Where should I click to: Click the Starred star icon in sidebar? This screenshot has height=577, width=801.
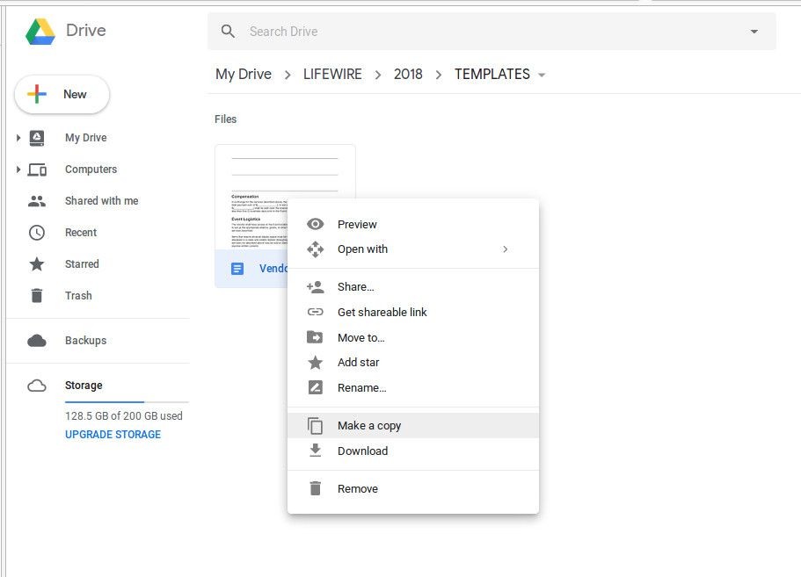coord(37,264)
